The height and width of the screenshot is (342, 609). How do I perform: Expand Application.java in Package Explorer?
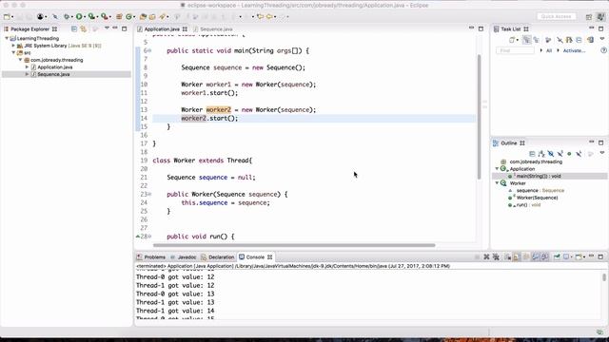[28, 67]
